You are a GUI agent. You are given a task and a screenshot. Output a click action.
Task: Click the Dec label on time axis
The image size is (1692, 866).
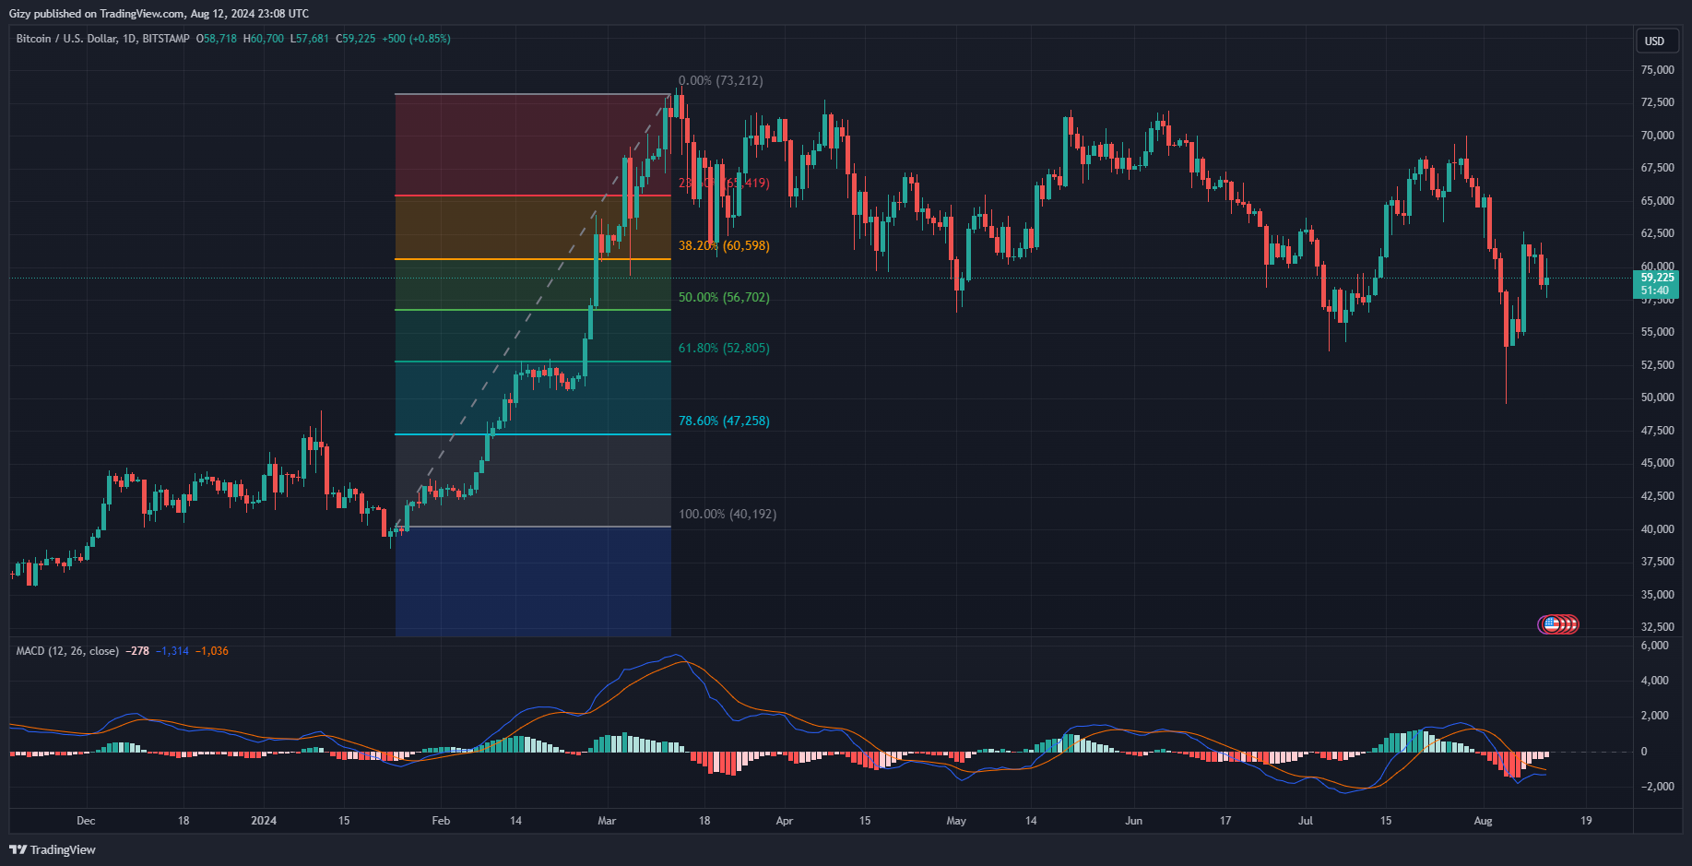click(86, 821)
